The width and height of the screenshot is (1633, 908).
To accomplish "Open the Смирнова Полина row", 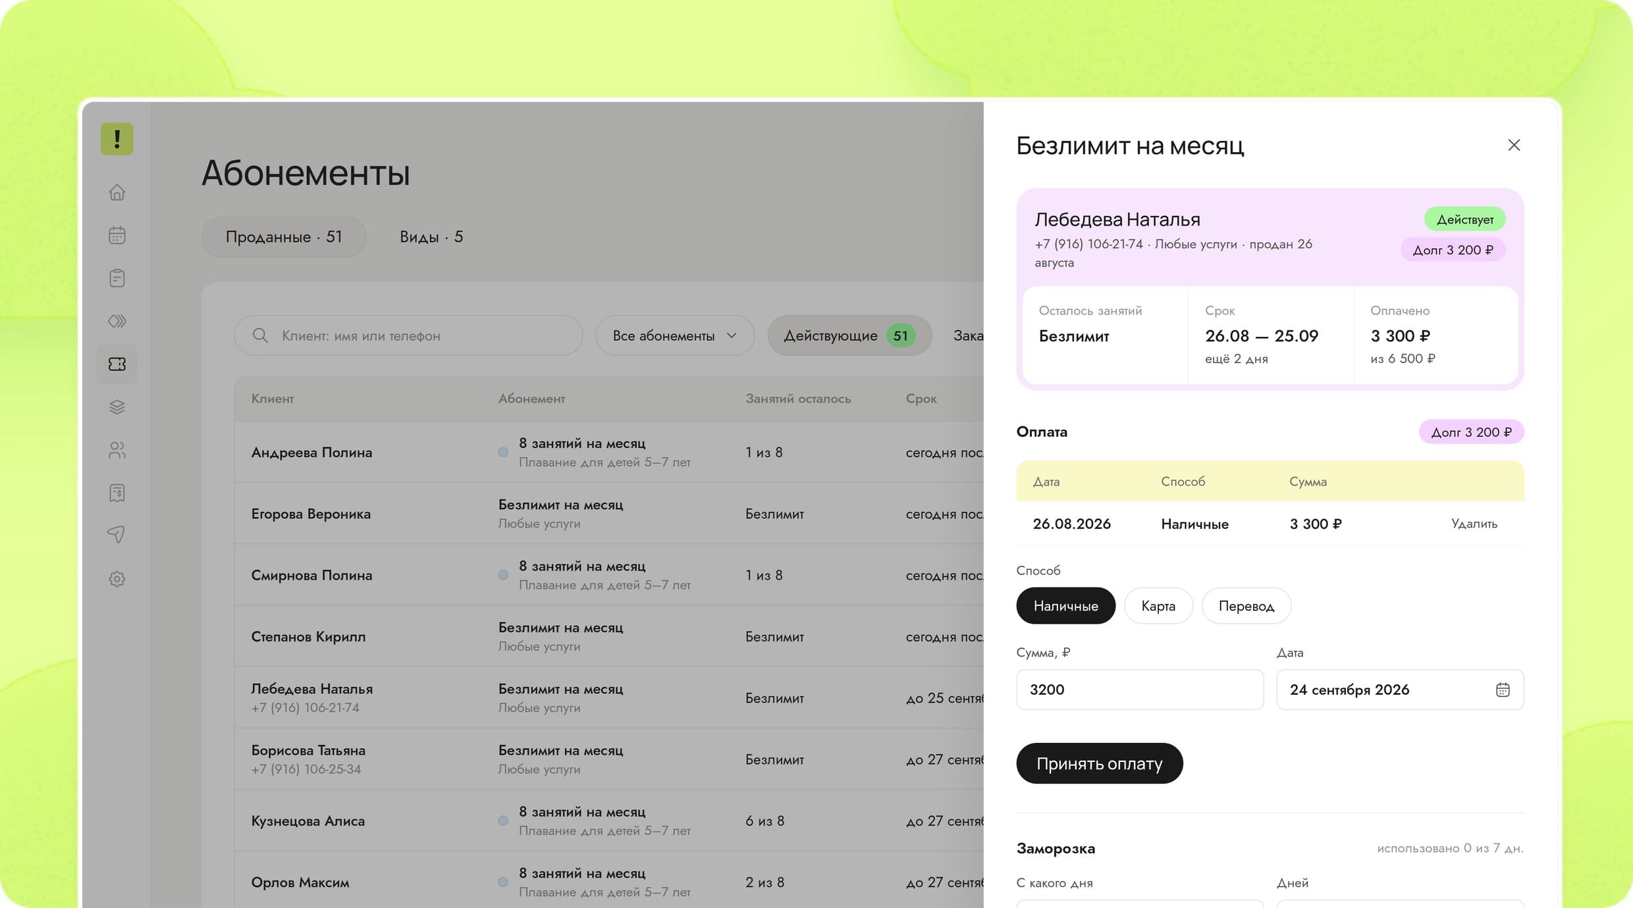I will coord(609,575).
